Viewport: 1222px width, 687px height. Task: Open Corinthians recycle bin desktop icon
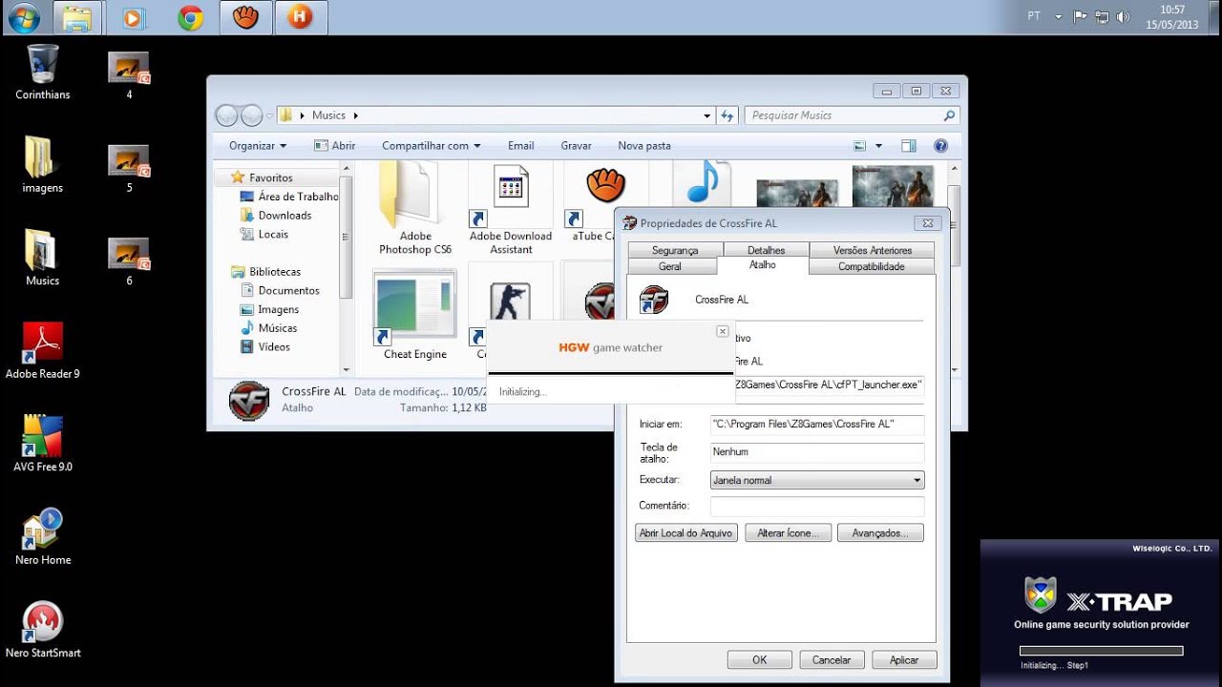(x=42, y=73)
